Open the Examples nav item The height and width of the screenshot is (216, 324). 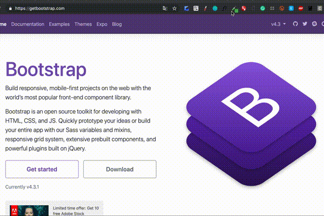(59, 24)
